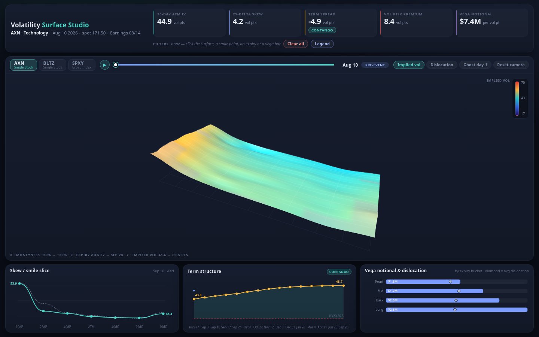Screen dimensions: 539x337
Task: Click the dislocation diamond on the Mid bar
Action: pyautogui.click(x=459, y=291)
